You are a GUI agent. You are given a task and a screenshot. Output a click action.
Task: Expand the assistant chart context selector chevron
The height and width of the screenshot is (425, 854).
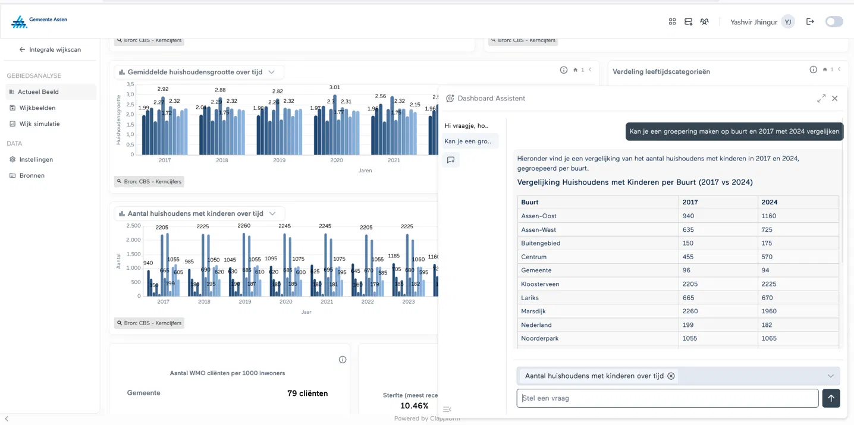[830, 376]
